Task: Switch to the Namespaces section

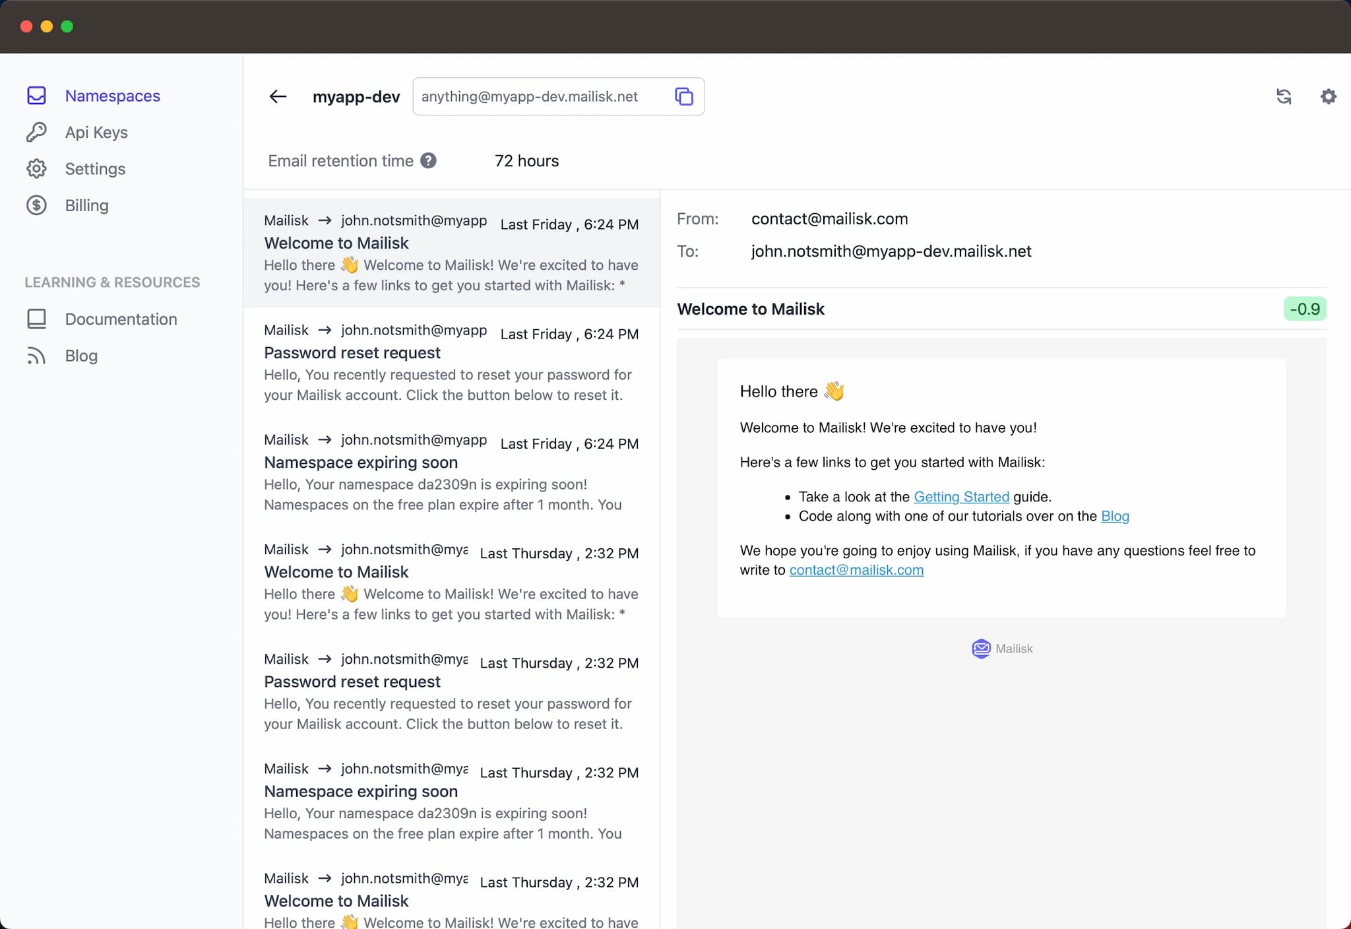Action: pyautogui.click(x=112, y=96)
